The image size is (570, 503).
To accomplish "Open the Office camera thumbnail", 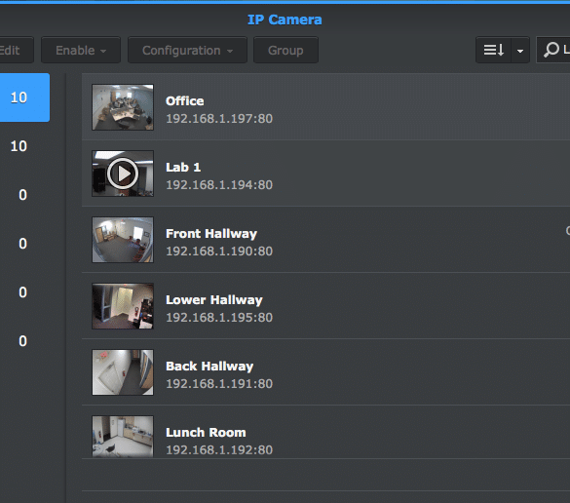I will coord(123,107).
